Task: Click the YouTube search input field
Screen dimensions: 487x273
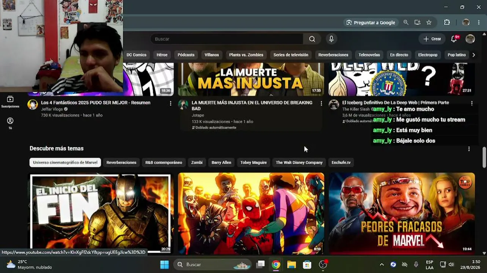Action: click(x=227, y=39)
